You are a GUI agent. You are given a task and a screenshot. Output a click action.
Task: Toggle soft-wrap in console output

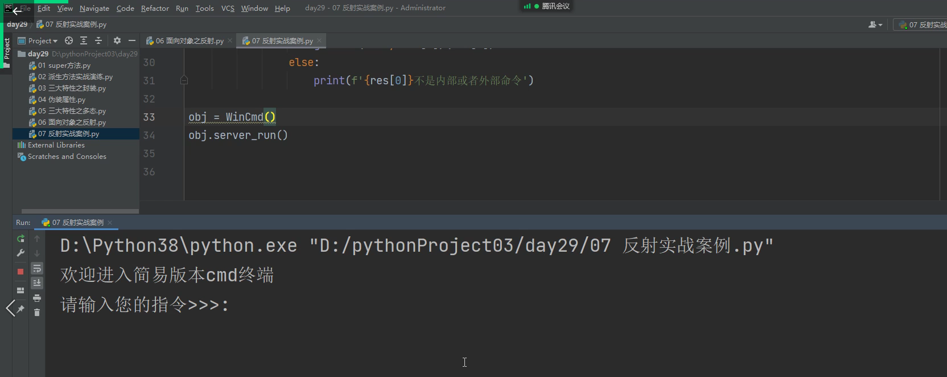click(x=37, y=268)
